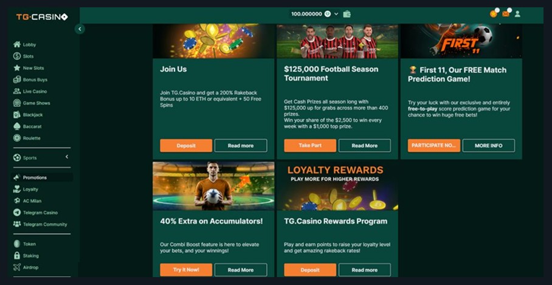Select Loyalty in the sidebar menu

tap(26, 190)
